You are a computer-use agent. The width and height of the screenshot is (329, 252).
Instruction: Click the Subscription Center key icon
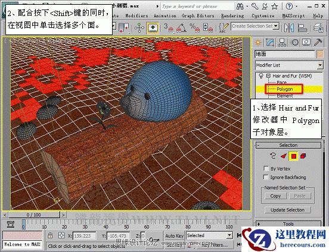tap(254, 7)
